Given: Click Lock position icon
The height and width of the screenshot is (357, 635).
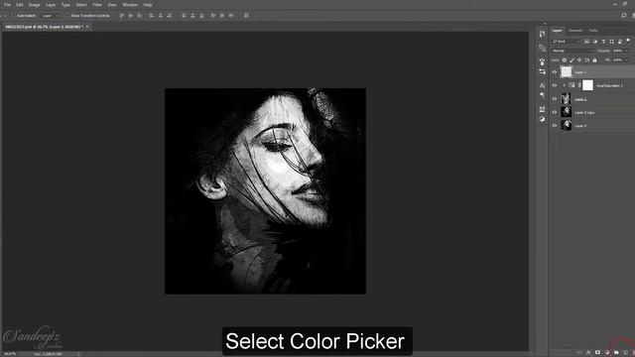Looking at the screenshot, I should pyautogui.click(x=579, y=59).
